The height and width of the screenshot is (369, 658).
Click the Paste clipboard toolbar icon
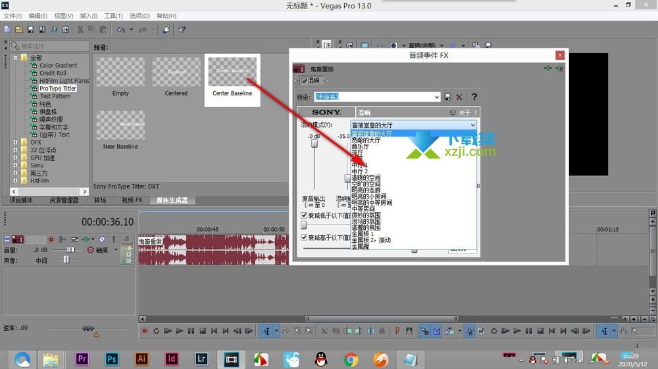103,30
